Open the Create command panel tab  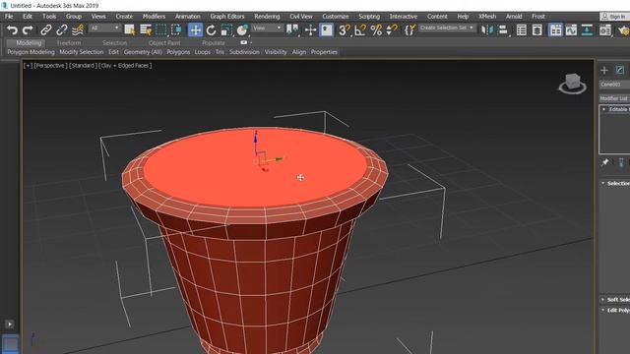point(604,70)
